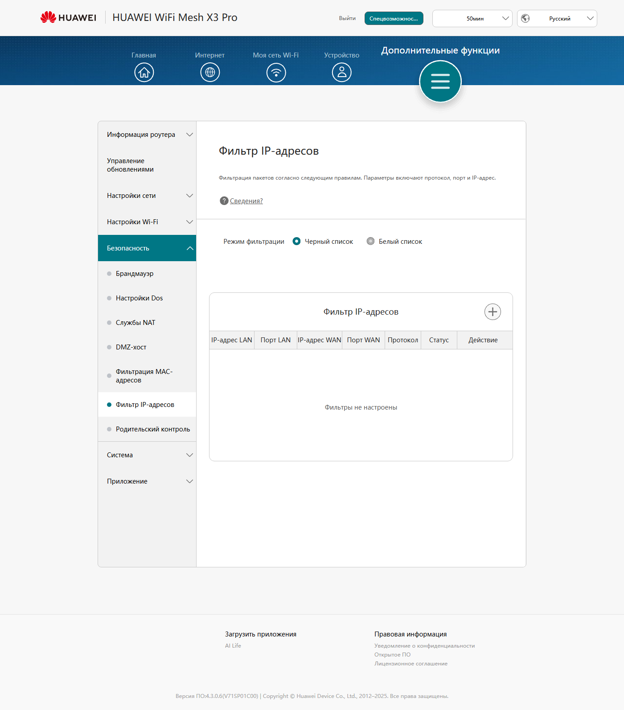
Task: Click the Протокол column header
Action: point(403,340)
